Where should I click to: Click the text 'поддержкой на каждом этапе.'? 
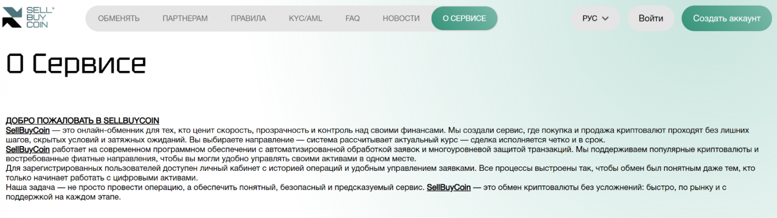coord(63,197)
